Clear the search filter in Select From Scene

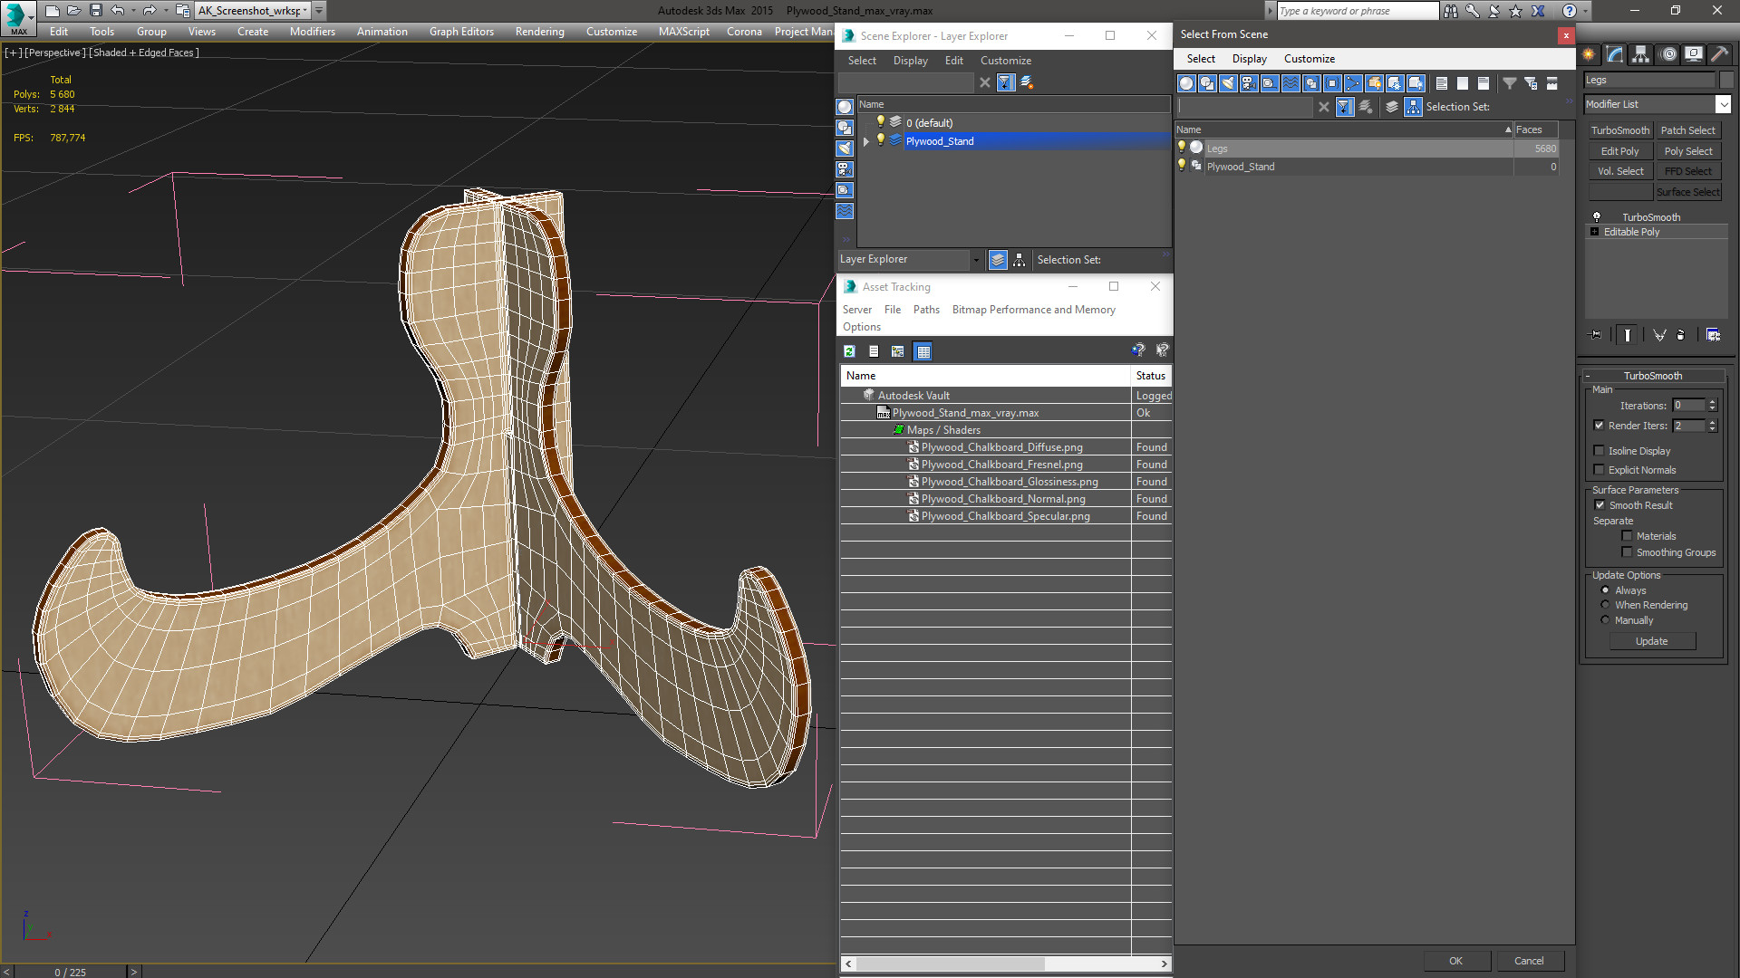click(1324, 107)
